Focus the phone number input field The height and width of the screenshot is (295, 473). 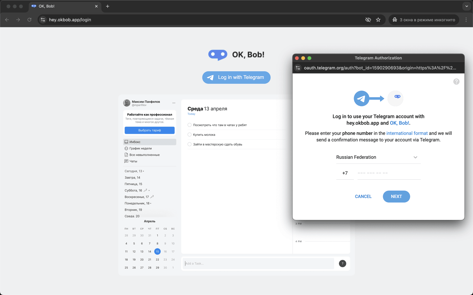click(x=389, y=173)
